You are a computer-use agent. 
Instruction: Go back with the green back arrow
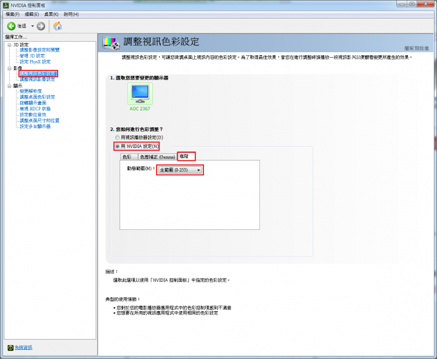point(11,26)
